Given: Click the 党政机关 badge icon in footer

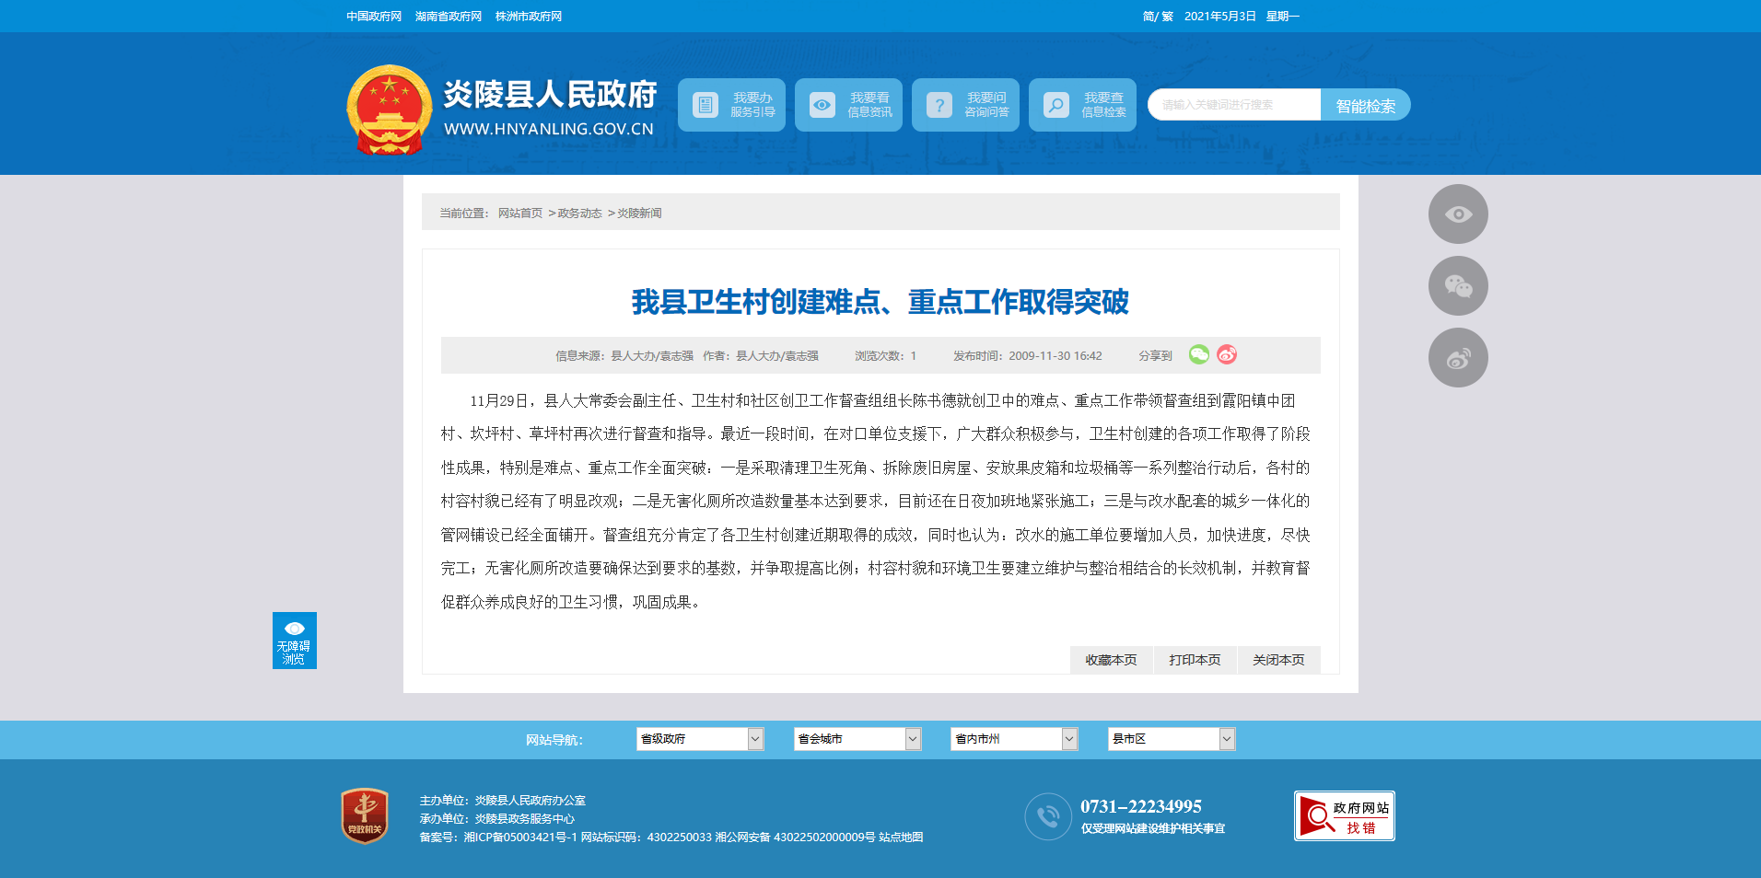Looking at the screenshot, I should (x=365, y=815).
